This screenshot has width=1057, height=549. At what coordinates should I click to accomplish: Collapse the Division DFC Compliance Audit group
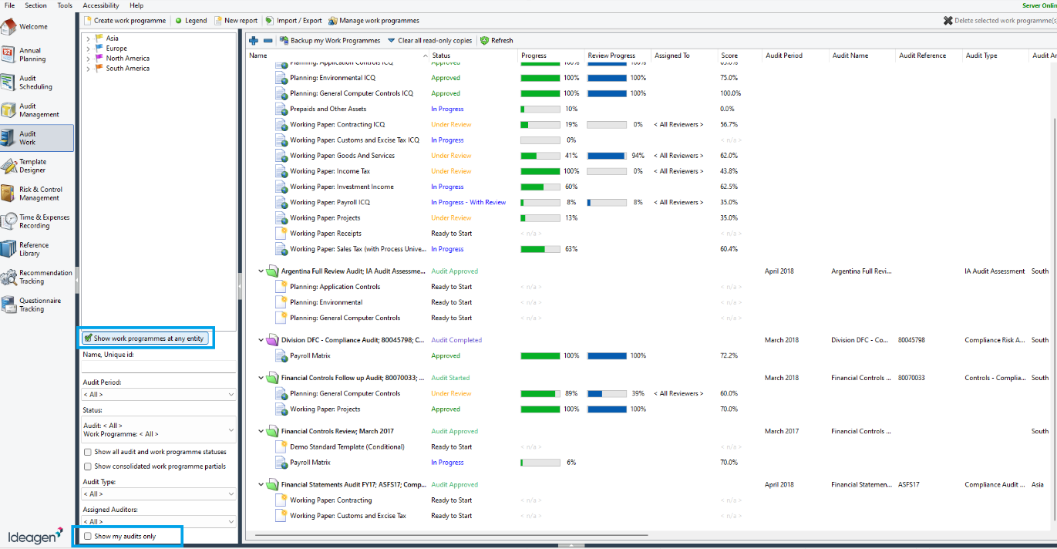click(x=260, y=339)
